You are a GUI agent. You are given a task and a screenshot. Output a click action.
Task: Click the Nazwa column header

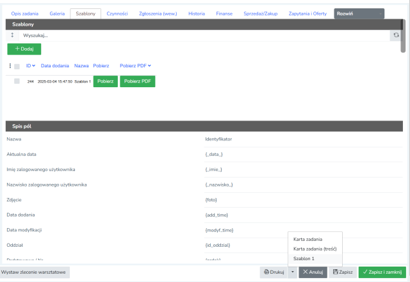(x=81, y=65)
